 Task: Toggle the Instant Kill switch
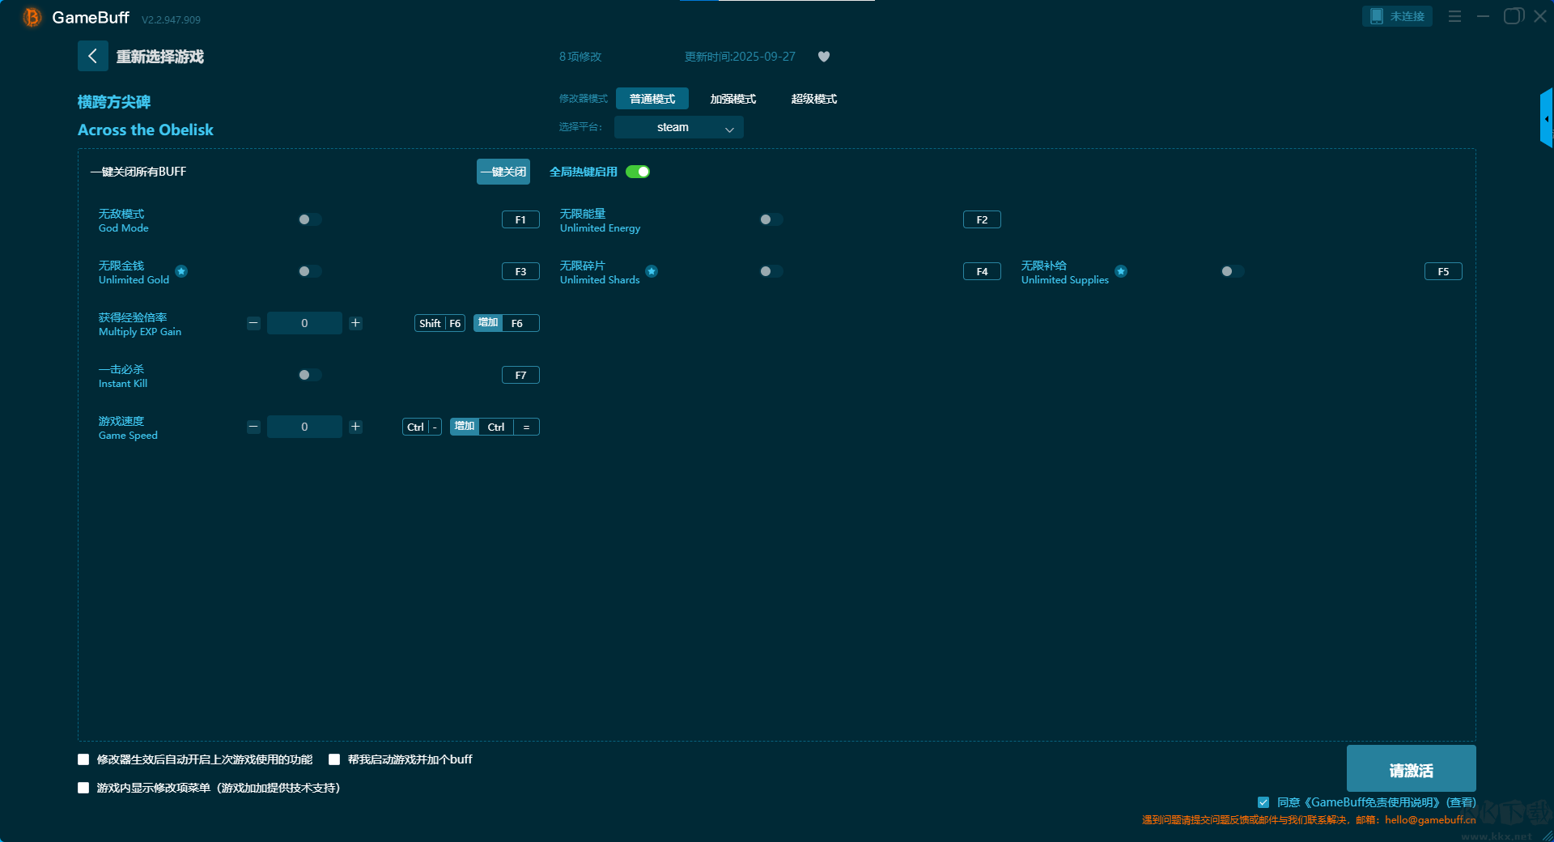pos(310,375)
